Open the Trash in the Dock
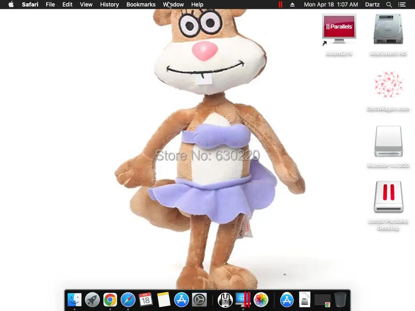 (x=340, y=300)
